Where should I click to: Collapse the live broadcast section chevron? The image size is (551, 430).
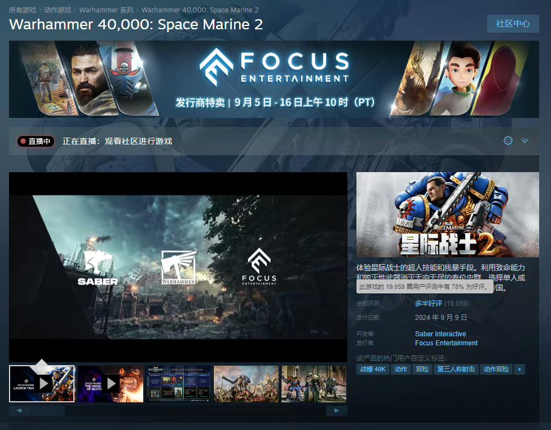coord(524,141)
